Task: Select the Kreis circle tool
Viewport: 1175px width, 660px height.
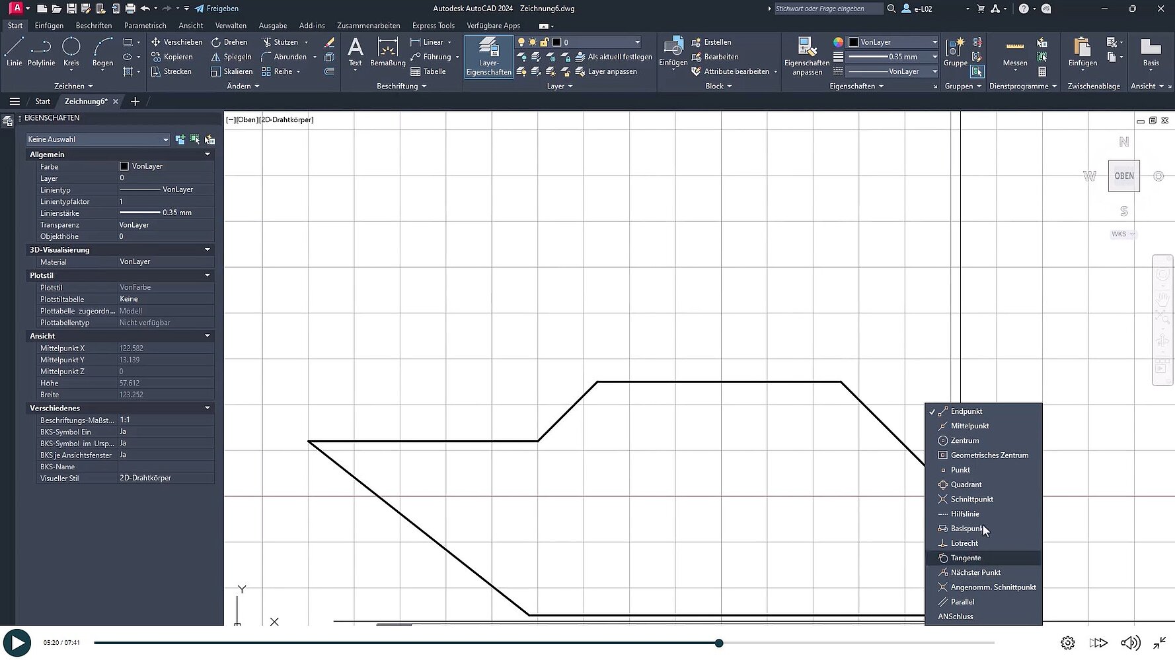Action: tap(71, 51)
